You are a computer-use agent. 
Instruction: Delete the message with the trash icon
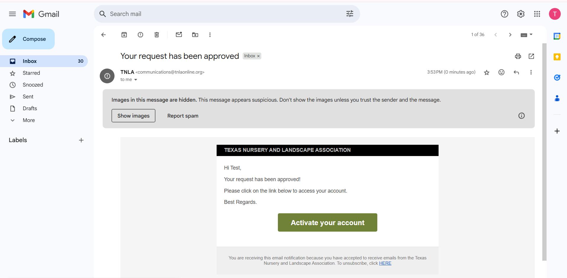coord(157,35)
